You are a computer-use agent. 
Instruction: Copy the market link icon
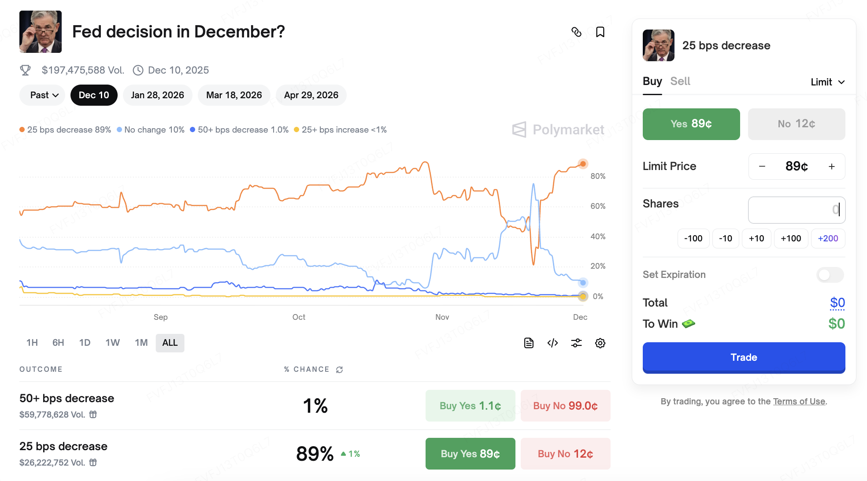[x=576, y=32]
